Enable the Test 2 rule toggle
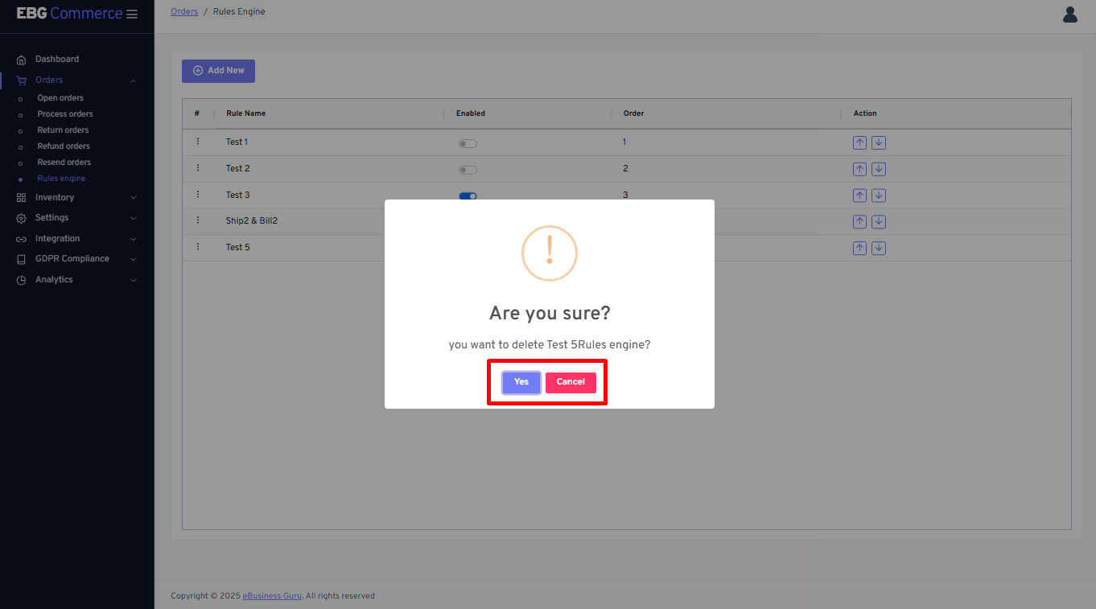This screenshot has height=609, width=1096. (468, 170)
